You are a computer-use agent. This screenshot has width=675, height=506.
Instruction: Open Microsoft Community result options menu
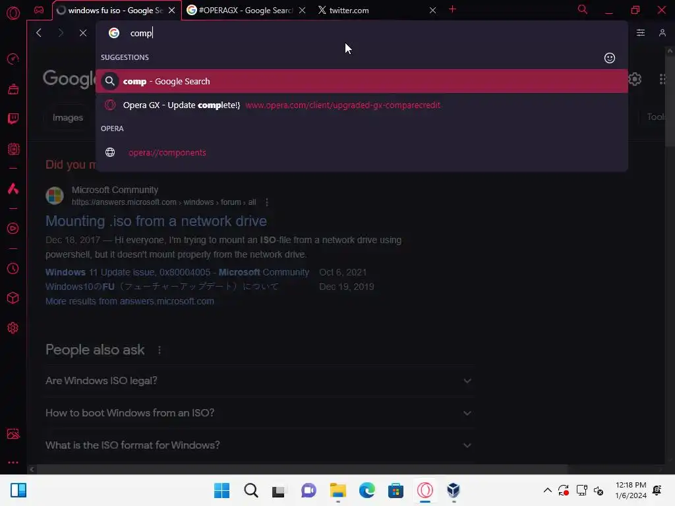[x=267, y=202]
